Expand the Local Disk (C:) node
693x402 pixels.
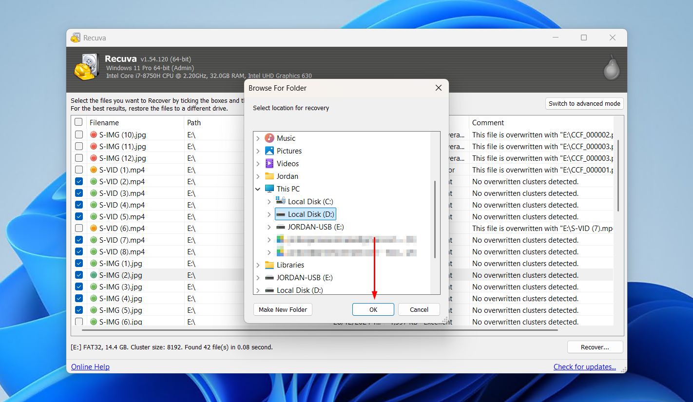pos(269,202)
